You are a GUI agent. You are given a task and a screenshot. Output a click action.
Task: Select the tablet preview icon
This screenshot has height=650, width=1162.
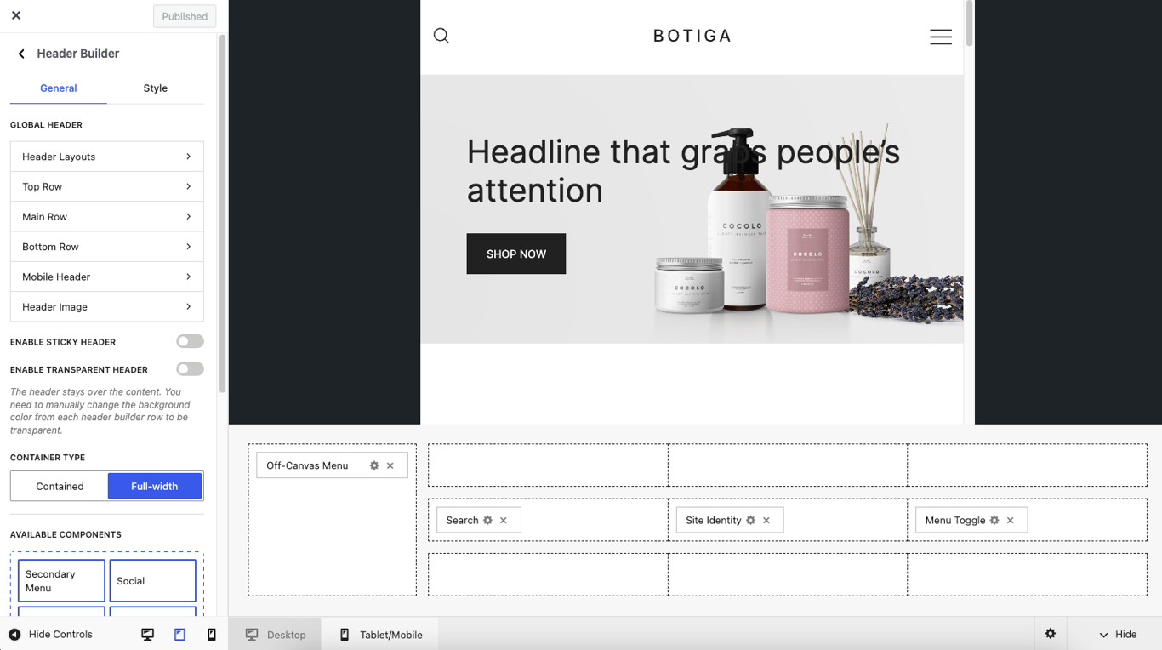[x=179, y=634]
